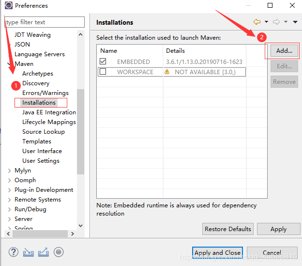Open Errors/Warnings page

(x=45, y=93)
